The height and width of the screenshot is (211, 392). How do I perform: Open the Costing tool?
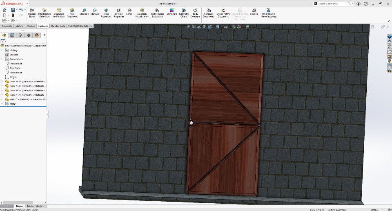(x=254, y=12)
